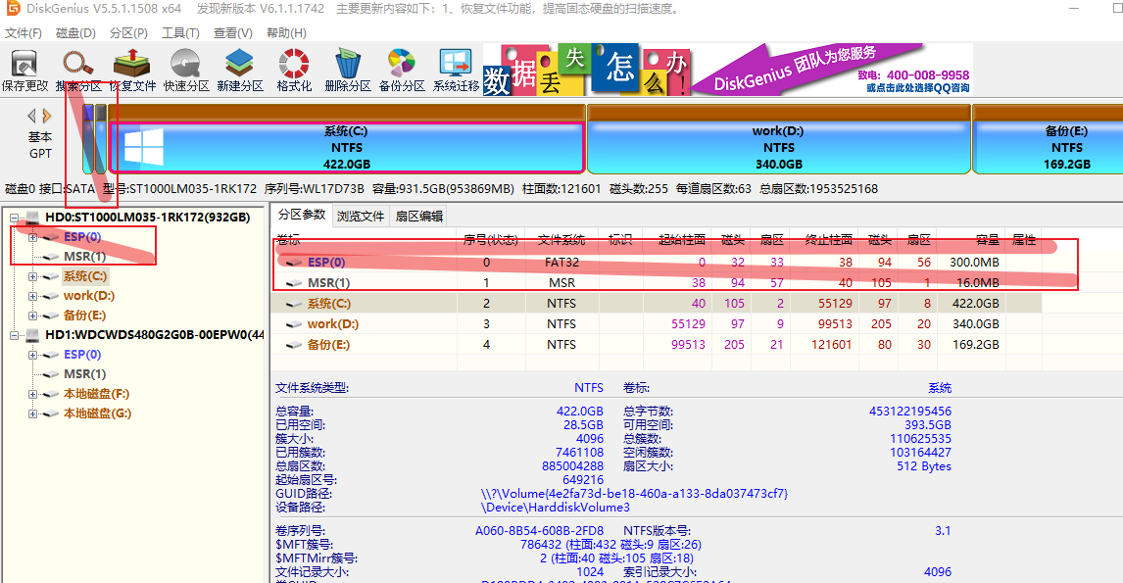The height and width of the screenshot is (583, 1123).
Task: Collapse the HD0:ST1000LM035 disk node
Action: 14,217
